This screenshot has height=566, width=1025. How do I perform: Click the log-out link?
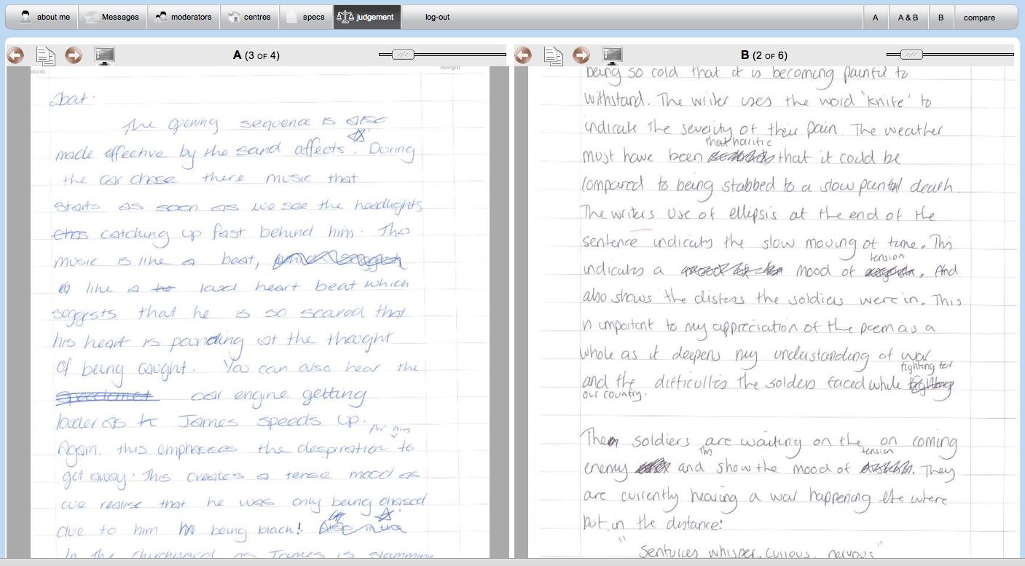[x=437, y=17]
